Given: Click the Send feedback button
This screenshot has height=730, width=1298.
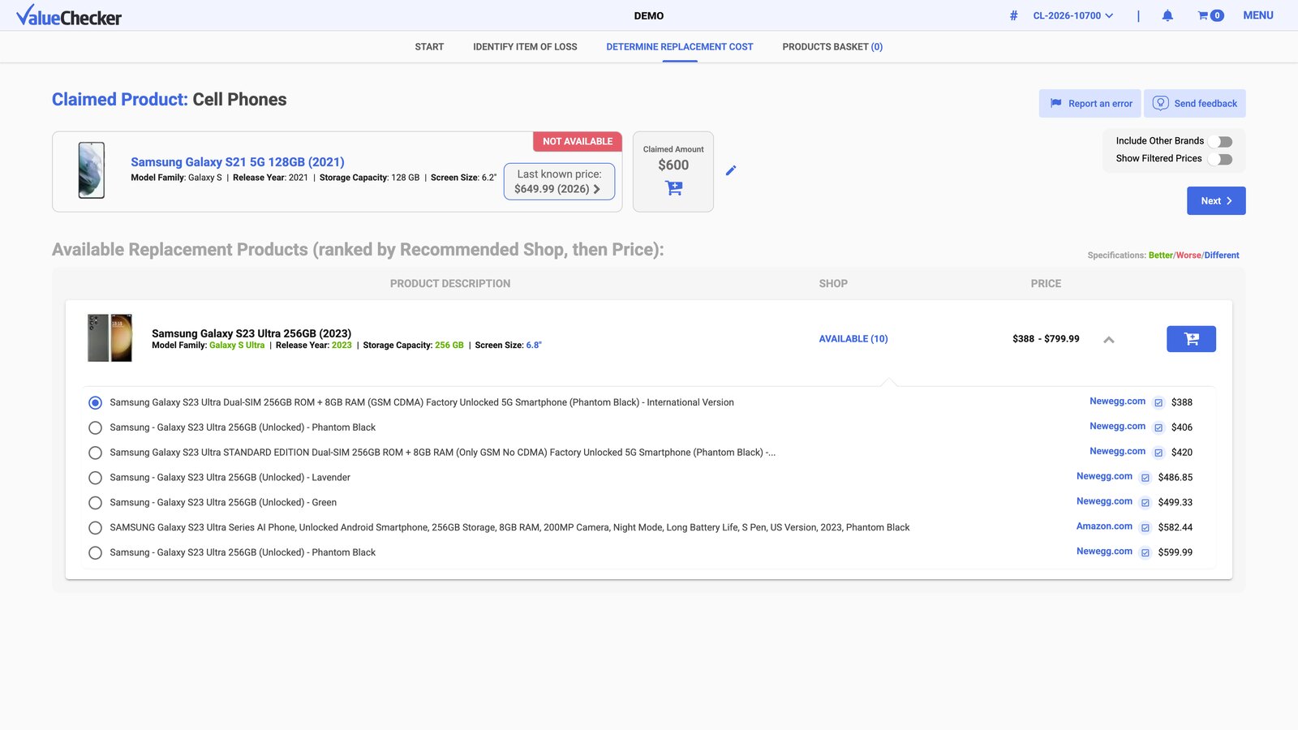Looking at the screenshot, I should [x=1195, y=104].
